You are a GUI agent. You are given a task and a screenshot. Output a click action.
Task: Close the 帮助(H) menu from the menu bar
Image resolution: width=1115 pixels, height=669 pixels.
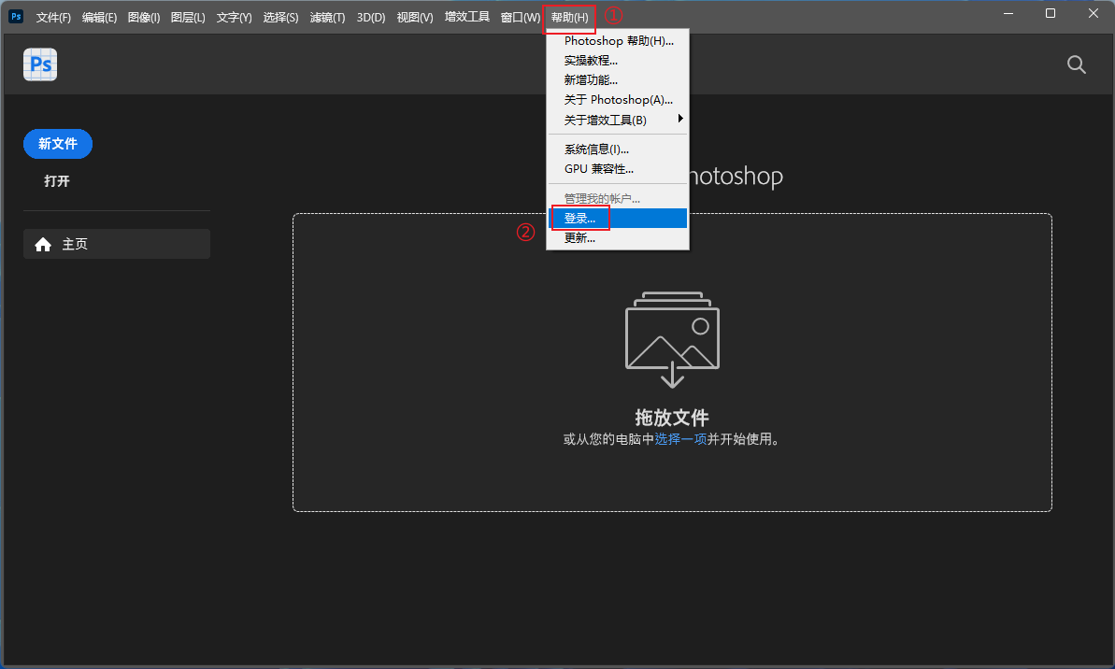(x=569, y=17)
